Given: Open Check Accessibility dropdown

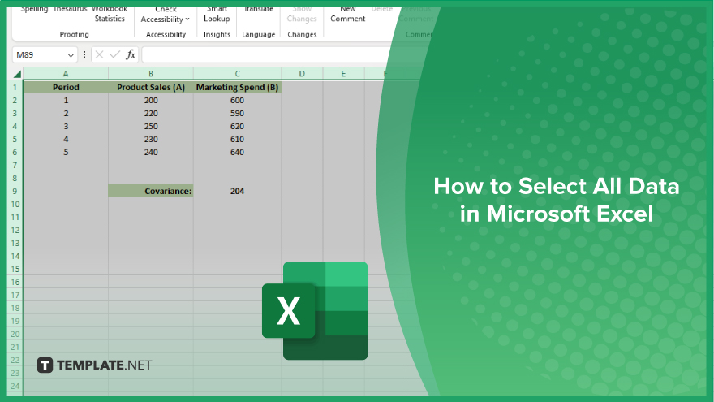Looking at the screenshot, I should (x=165, y=15).
